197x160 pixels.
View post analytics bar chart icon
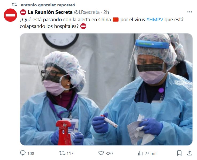pyautogui.click(x=140, y=153)
